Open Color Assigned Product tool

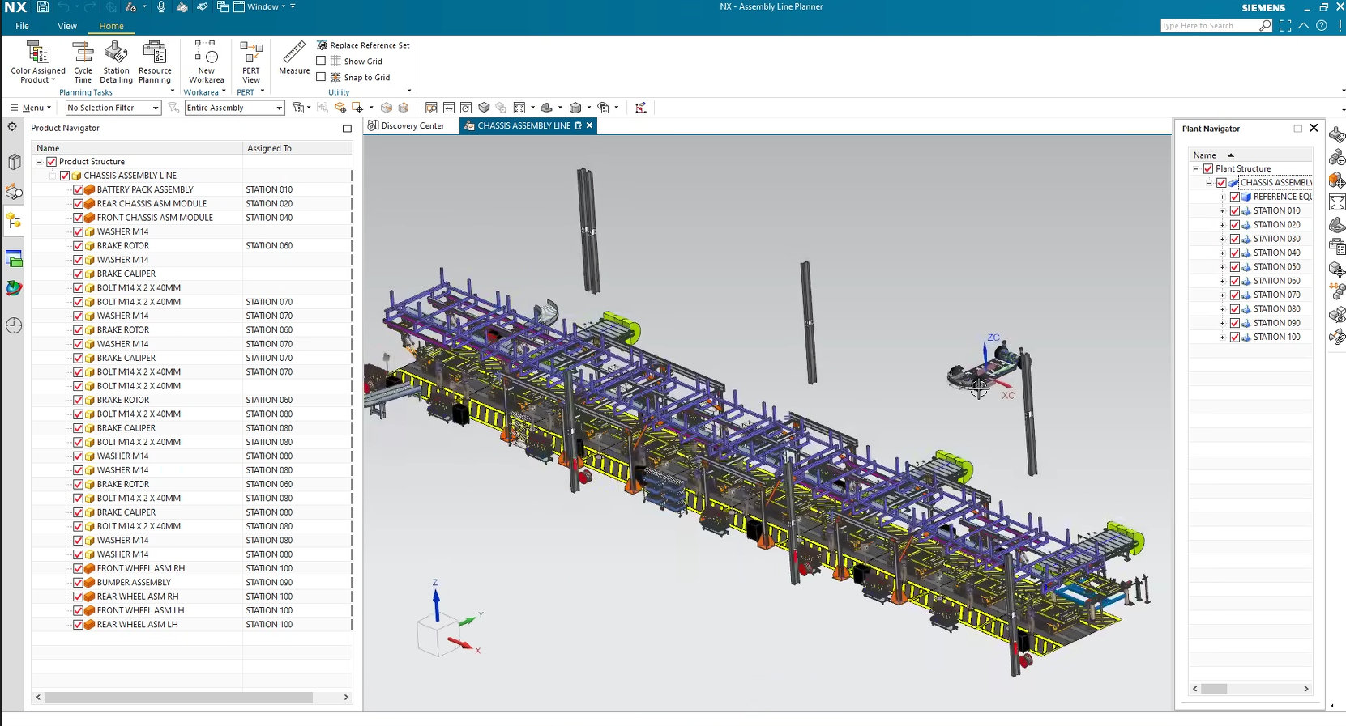tap(37, 62)
